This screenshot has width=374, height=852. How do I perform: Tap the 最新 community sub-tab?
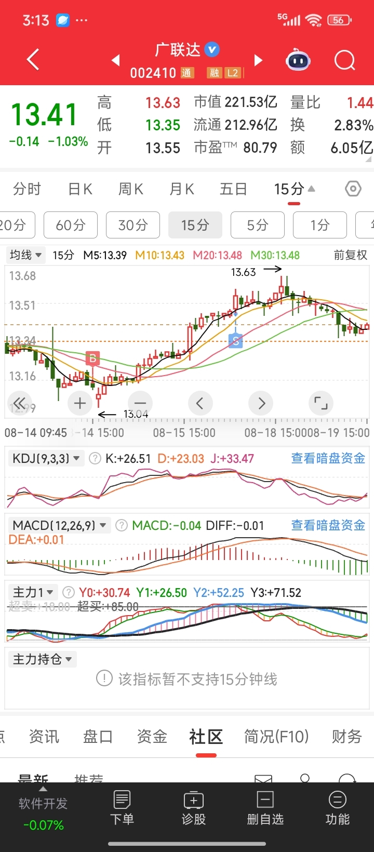[33, 778]
